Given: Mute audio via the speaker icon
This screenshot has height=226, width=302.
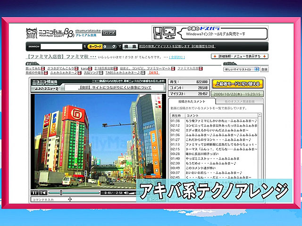Looking at the screenshot, I should pos(126,193).
